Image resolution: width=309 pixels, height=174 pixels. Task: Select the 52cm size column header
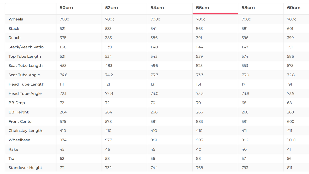point(111,8)
